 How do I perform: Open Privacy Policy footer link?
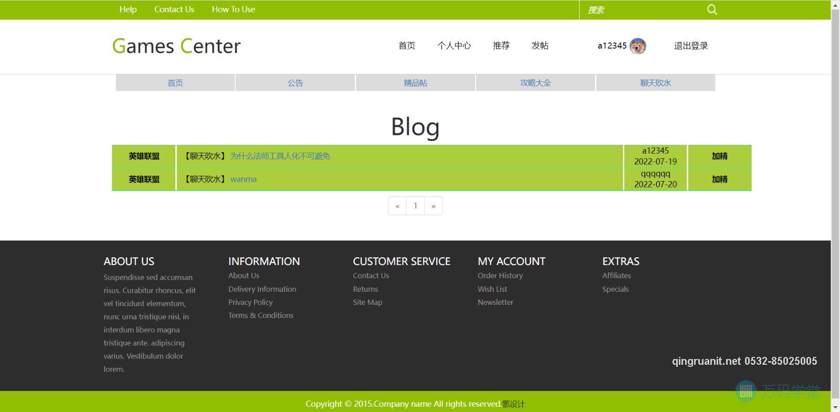[250, 302]
